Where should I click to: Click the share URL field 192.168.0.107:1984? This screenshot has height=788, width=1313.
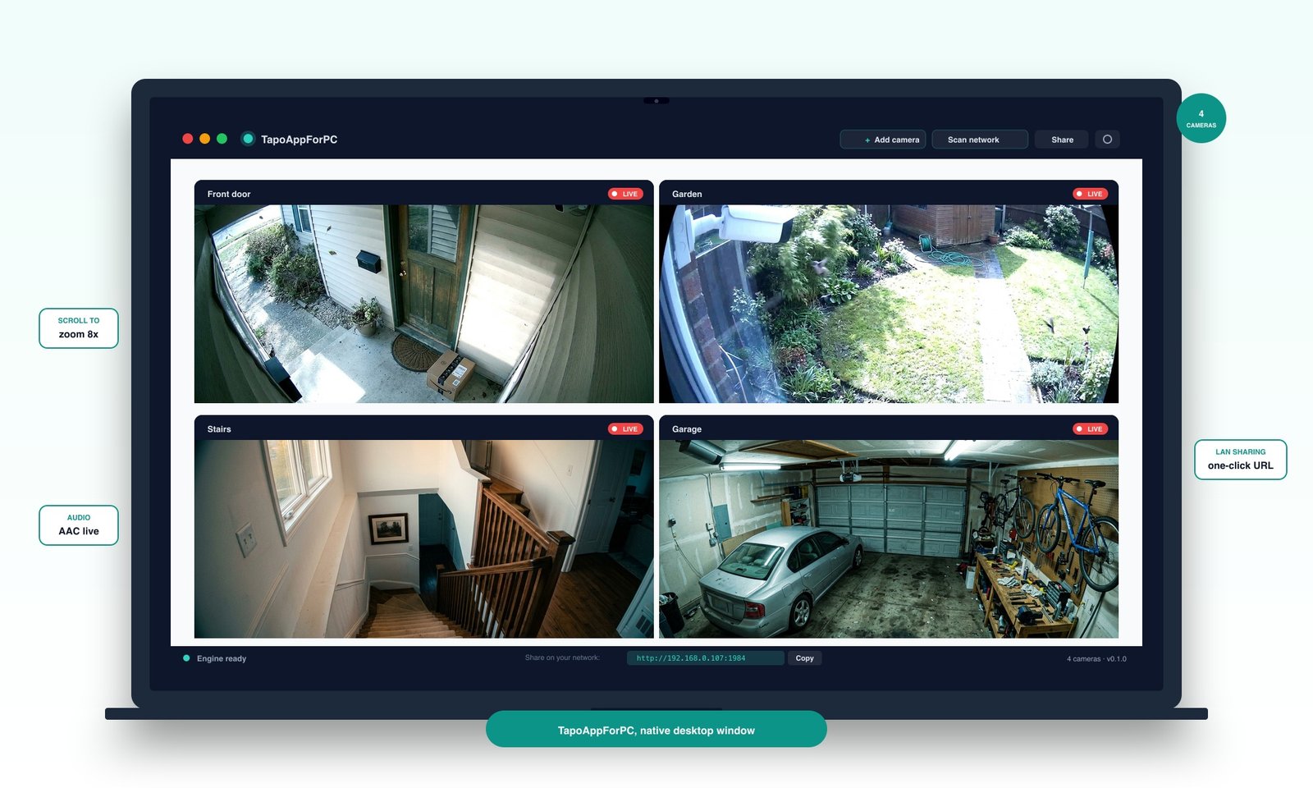705,658
